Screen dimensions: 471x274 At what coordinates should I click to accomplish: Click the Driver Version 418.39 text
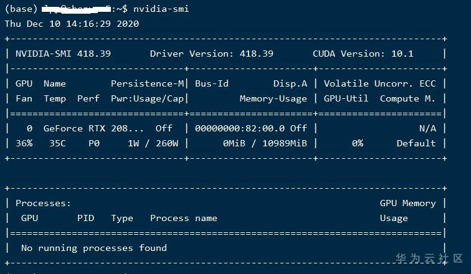coord(211,54)
